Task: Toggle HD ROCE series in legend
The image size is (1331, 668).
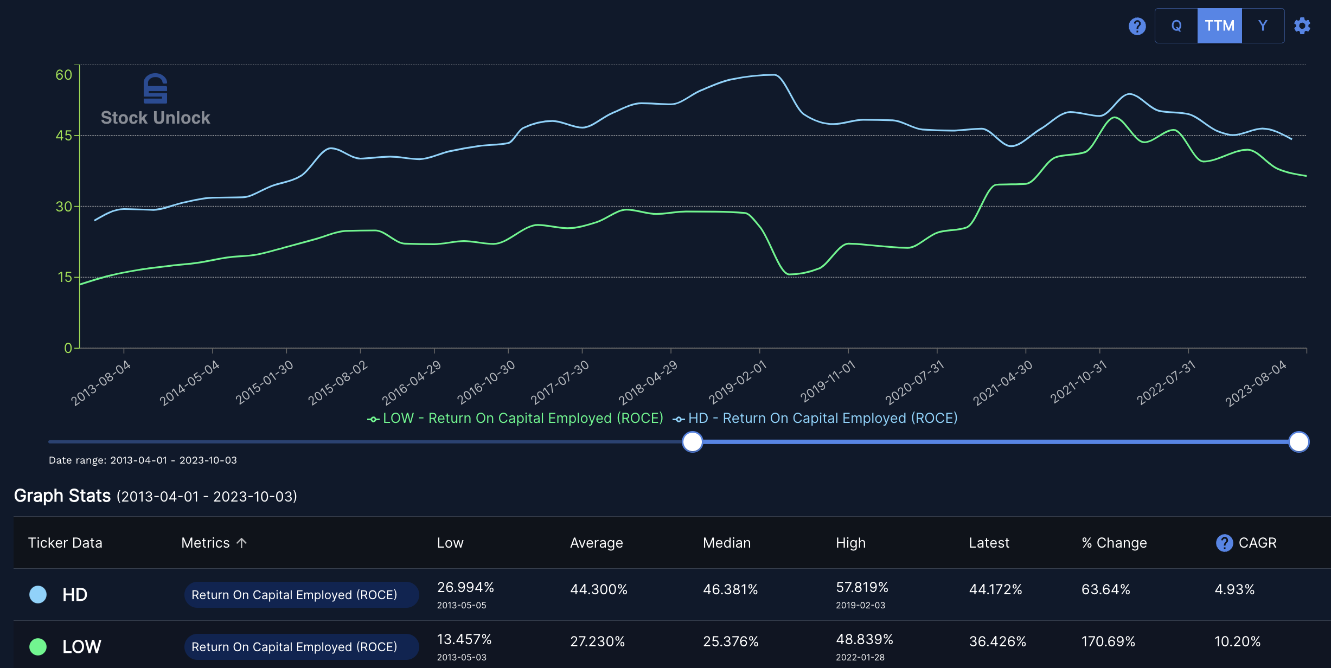Action: [x=822, y=419]
